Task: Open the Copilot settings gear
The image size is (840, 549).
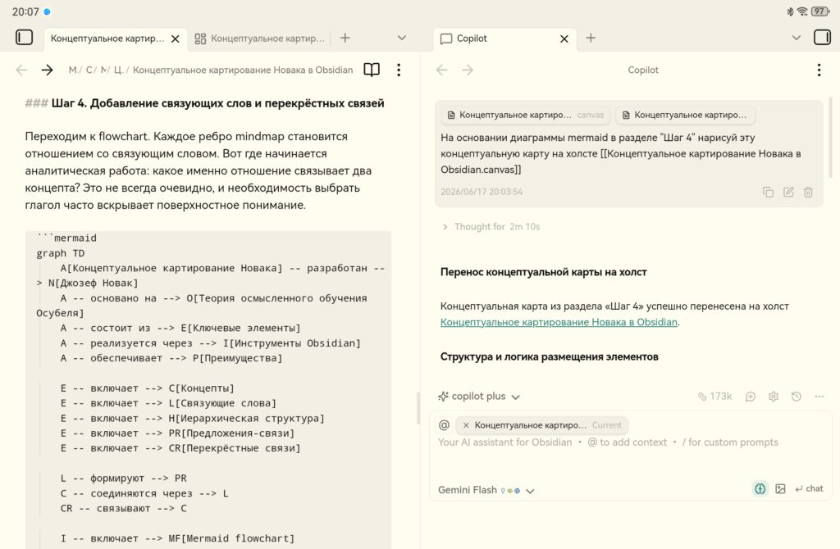Action: (x=773, y=397)
